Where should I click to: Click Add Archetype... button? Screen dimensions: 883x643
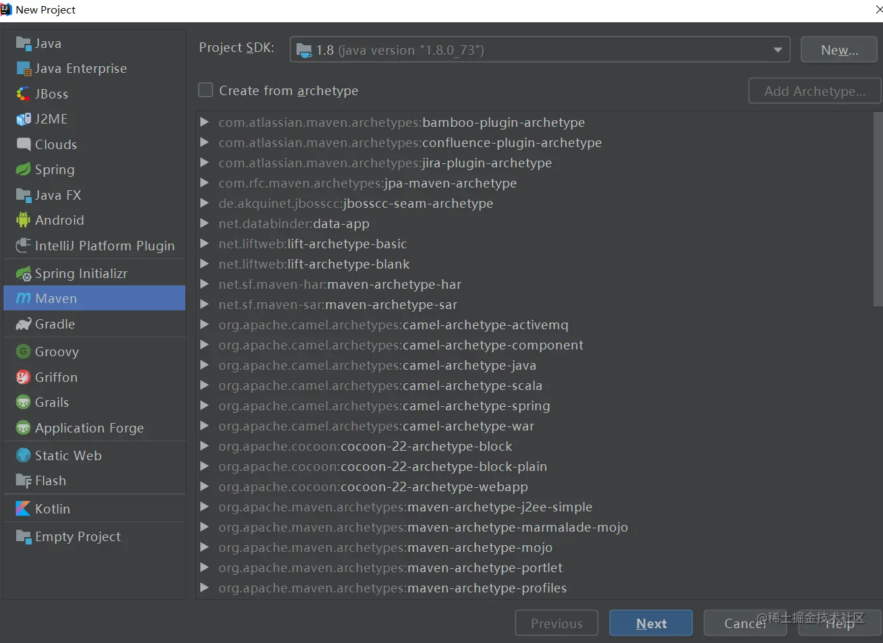click(x=815, y=91)
